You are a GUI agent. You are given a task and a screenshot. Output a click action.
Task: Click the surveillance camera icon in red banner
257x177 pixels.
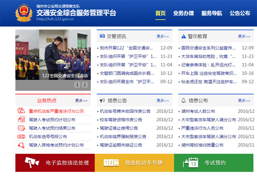(x=32, y=162)
